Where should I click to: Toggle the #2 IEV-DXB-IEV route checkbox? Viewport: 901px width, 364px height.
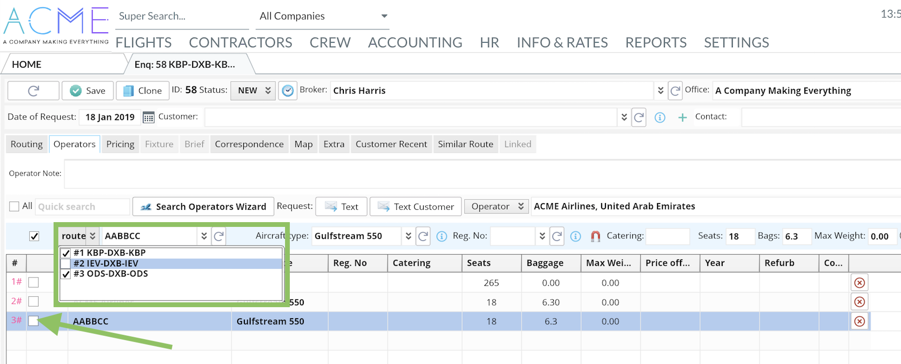tap(66, 264)
